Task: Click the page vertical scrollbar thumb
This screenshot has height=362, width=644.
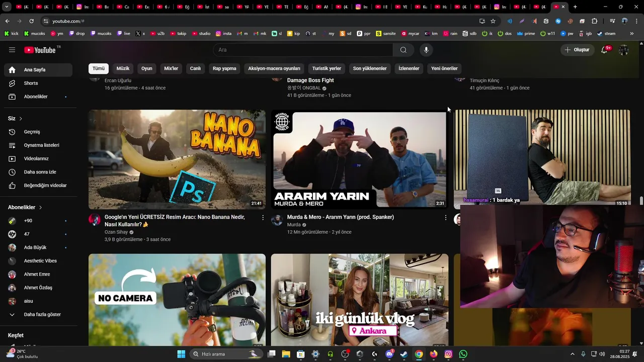Action: pos(641,201)
